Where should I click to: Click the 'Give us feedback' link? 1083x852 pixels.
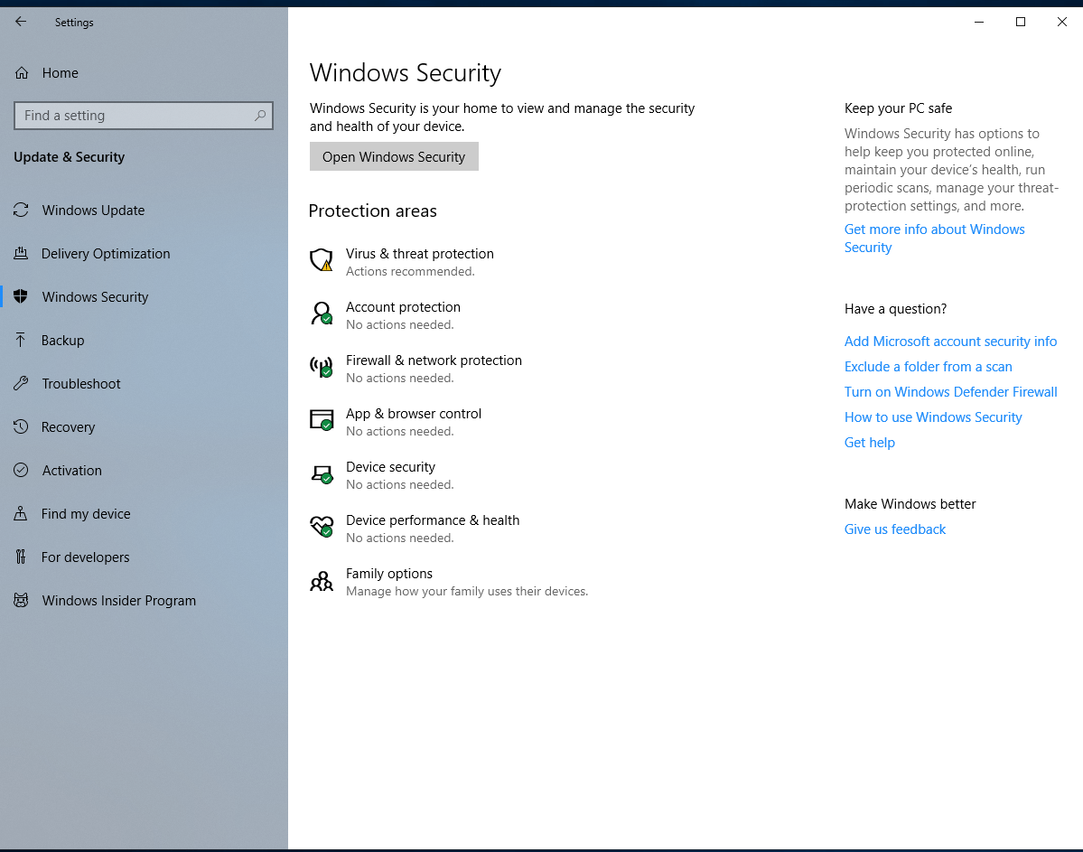click(894, 529)
